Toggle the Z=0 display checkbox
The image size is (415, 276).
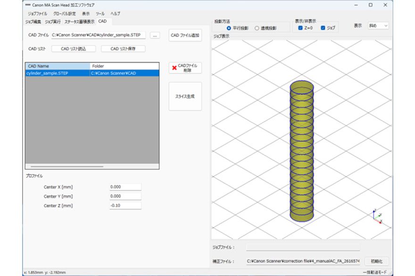pos(301,28)
